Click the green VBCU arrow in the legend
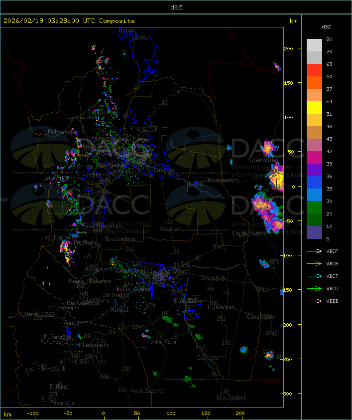 point(314,288)
